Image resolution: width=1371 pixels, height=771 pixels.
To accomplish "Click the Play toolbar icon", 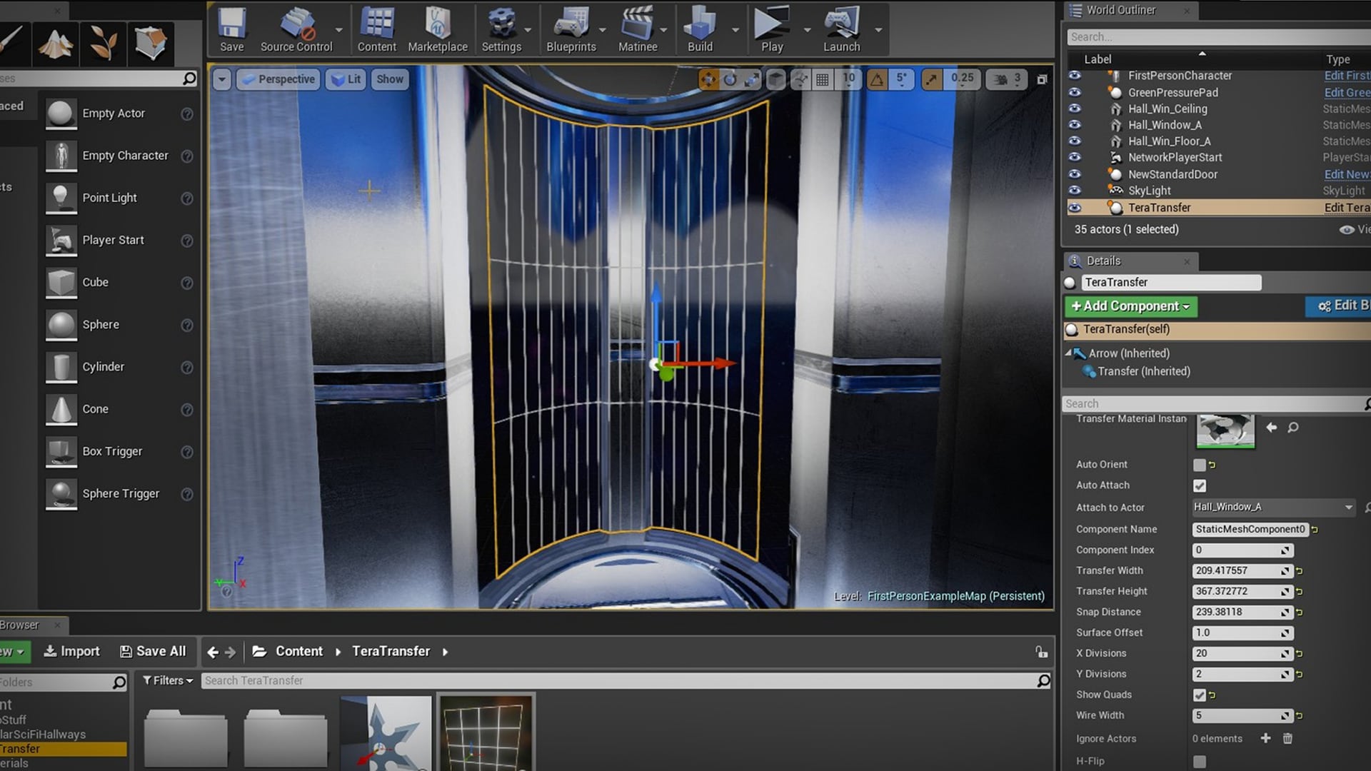I will (772, 30).
